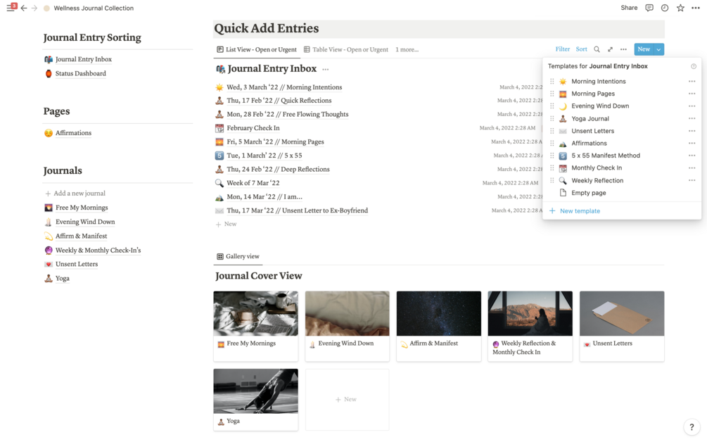Favorite the page with star icon
The image size is (707, 442).
(x=680, y=8)
